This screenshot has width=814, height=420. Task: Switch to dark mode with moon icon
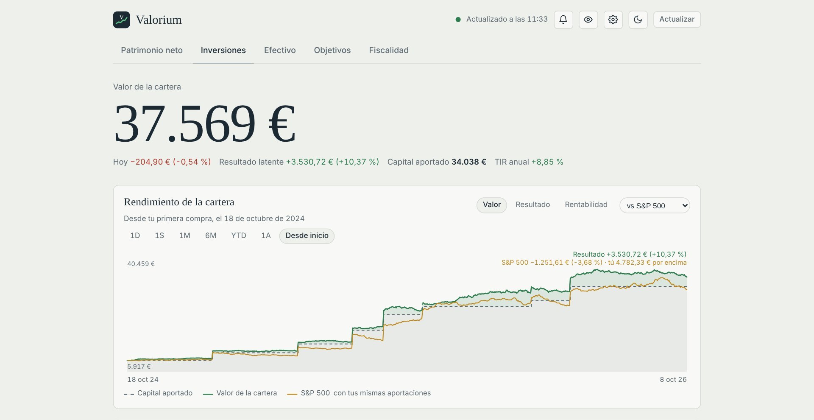[x=638, y=20]
